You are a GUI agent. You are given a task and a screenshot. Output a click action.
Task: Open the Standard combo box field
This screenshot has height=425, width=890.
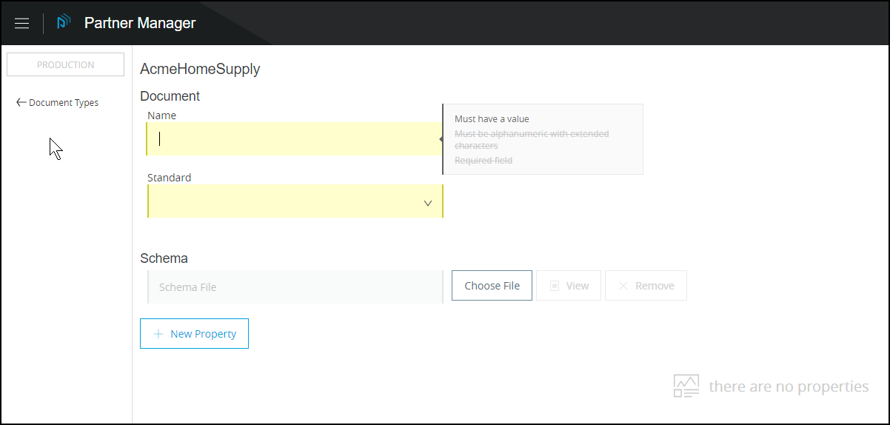click(x=289, y=201)
